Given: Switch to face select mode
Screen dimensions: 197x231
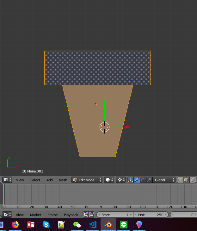Looking at the screenshot, I should tap(193, 180).
